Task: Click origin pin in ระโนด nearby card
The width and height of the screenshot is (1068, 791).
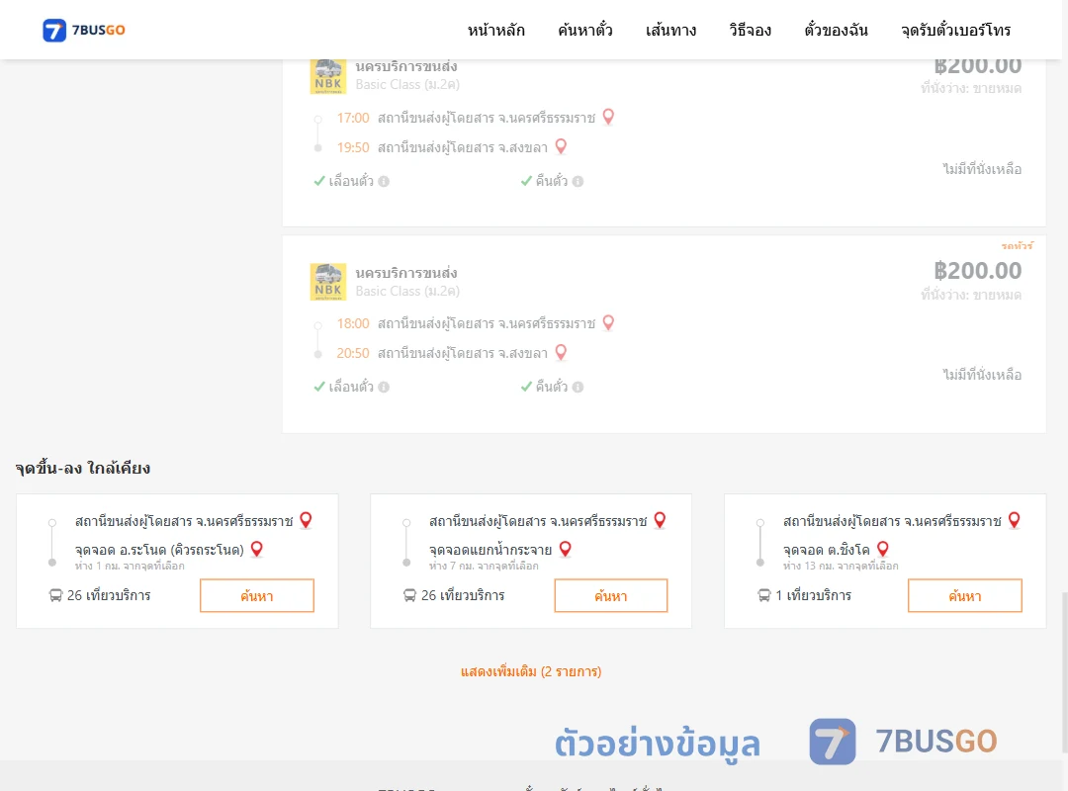Action: 306,520
